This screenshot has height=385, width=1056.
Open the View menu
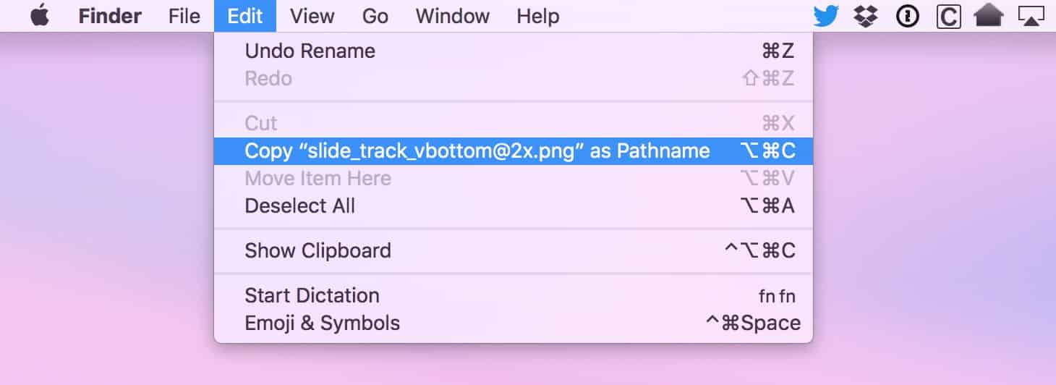click(x=312, y=16)
